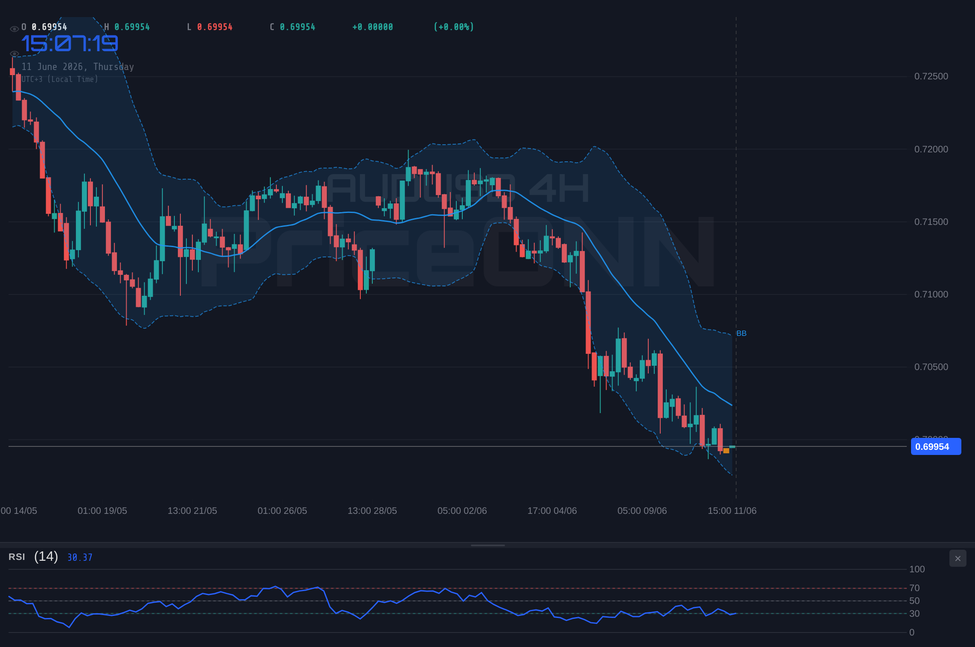Click the UTC+3 (Local Time) label

coord(60,79)
